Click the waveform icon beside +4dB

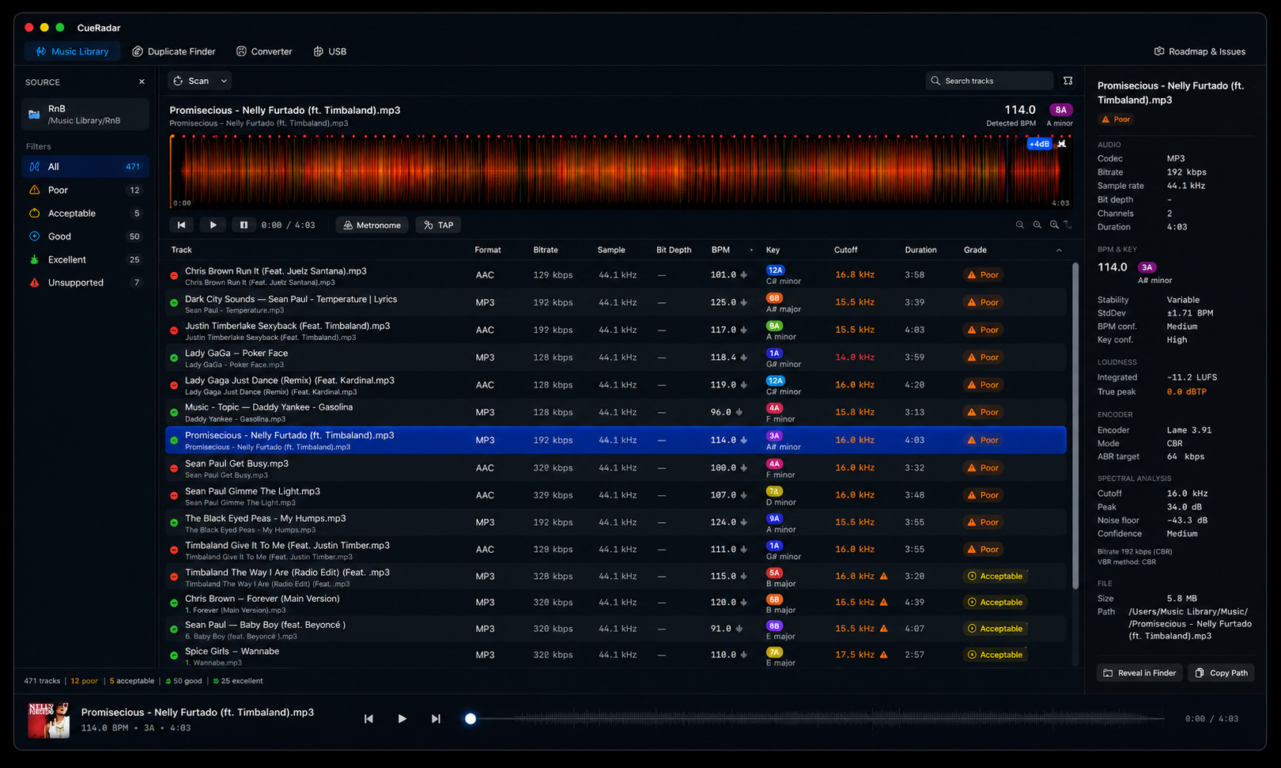click(1062, 144)
